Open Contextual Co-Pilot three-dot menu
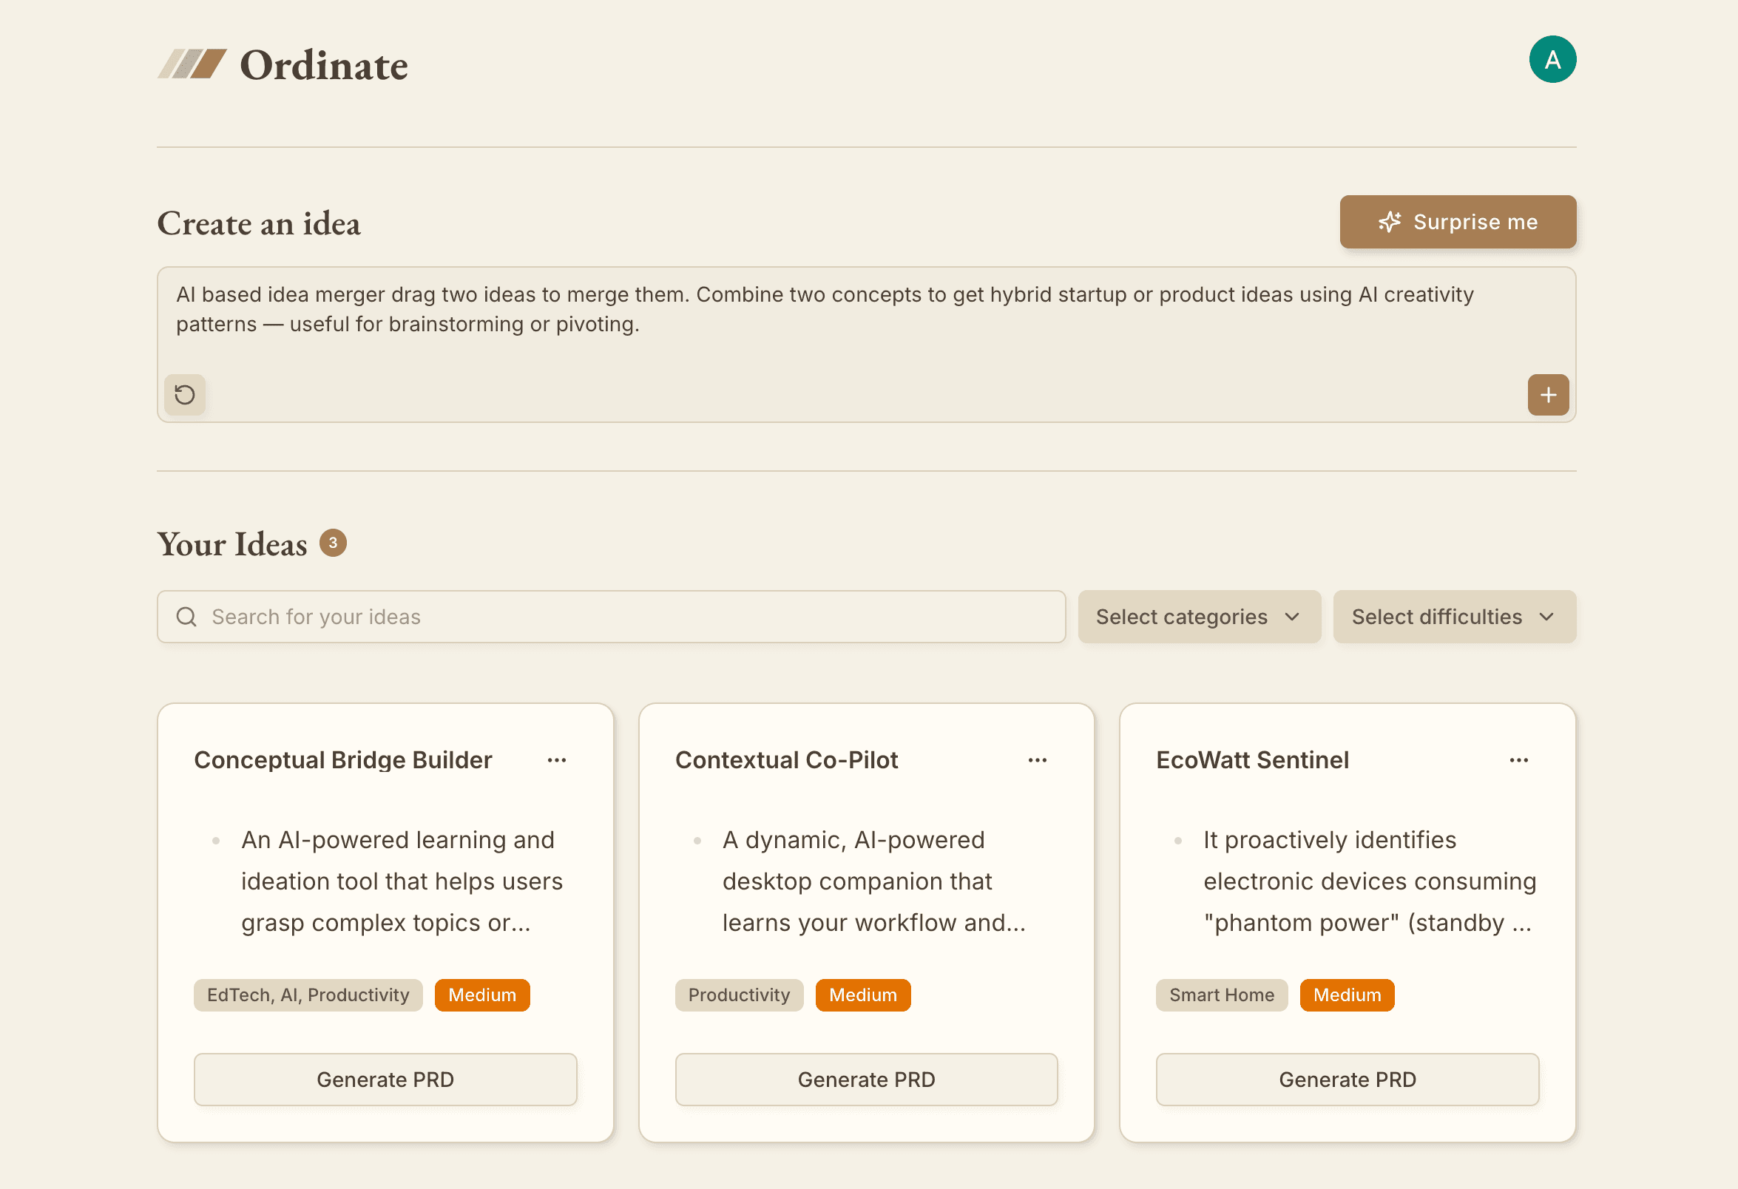Screen dimensions: 1738x1189 pos(1038,760)
